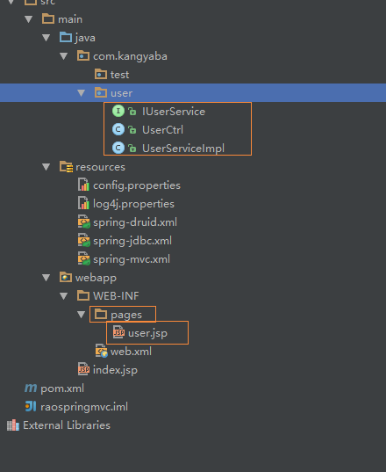Collapse the pages folder arrow
Screen dimensions: 386x472
click(82, 315)
